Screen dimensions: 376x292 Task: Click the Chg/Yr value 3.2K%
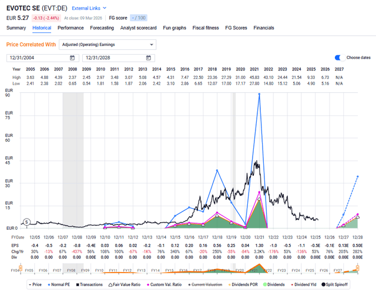point(259,251)
